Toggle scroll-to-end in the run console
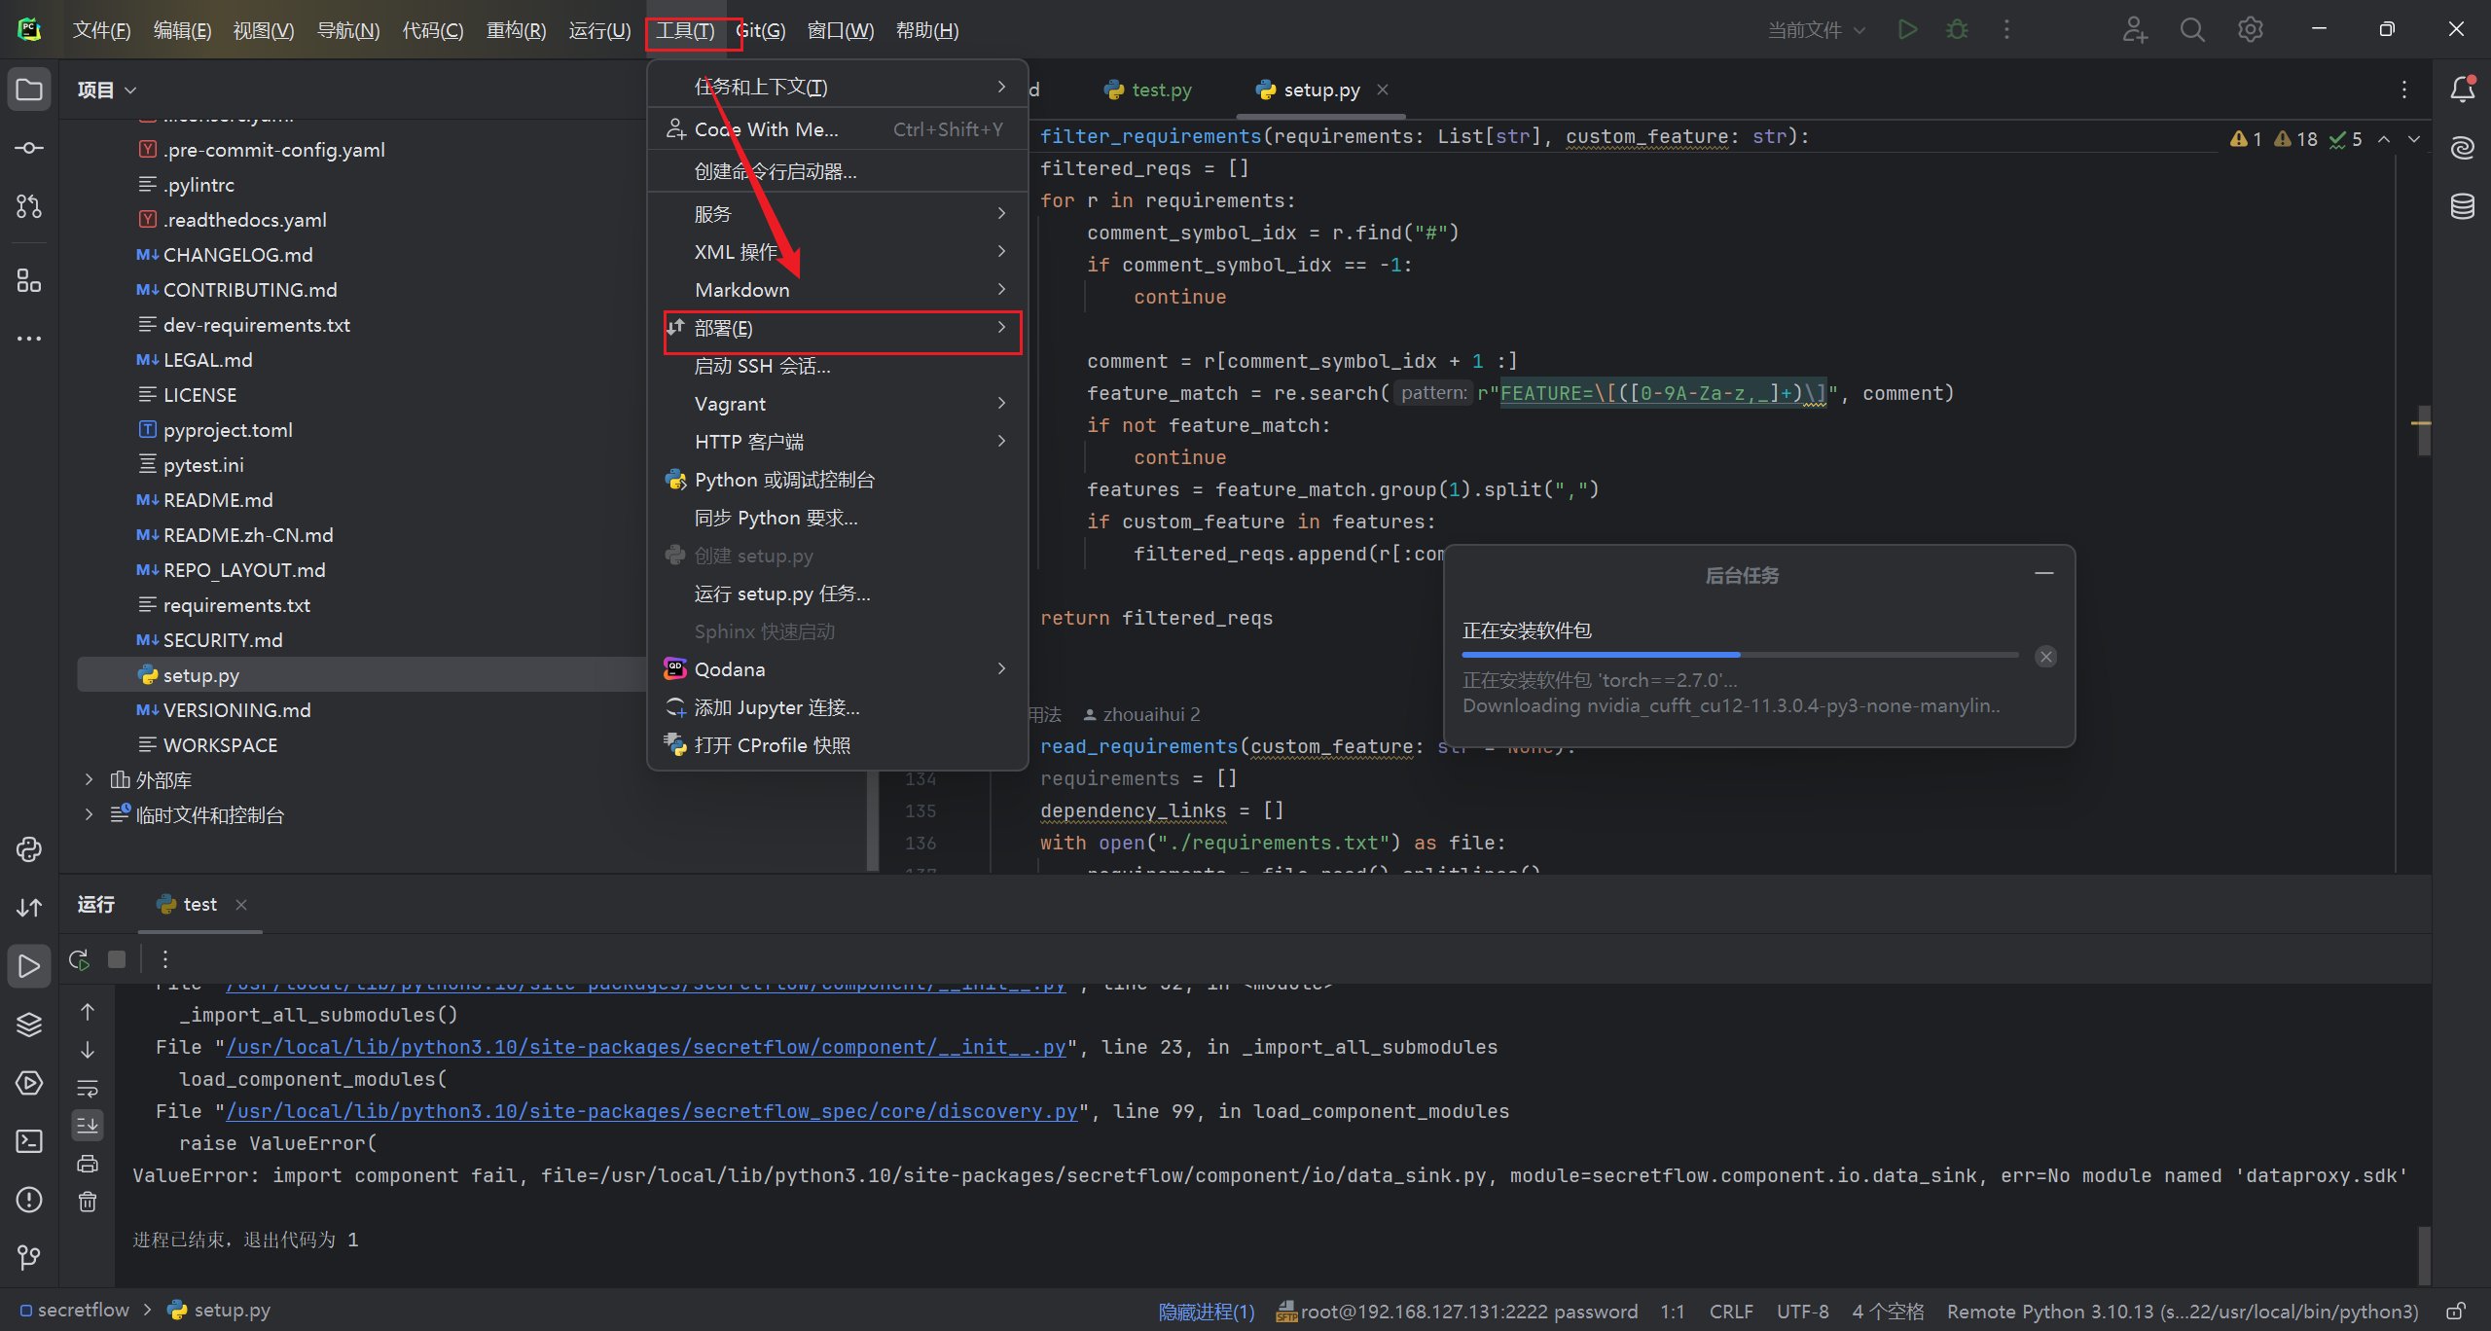2491x1331 pixels. pyautogui.click(x=87, y=1126)
